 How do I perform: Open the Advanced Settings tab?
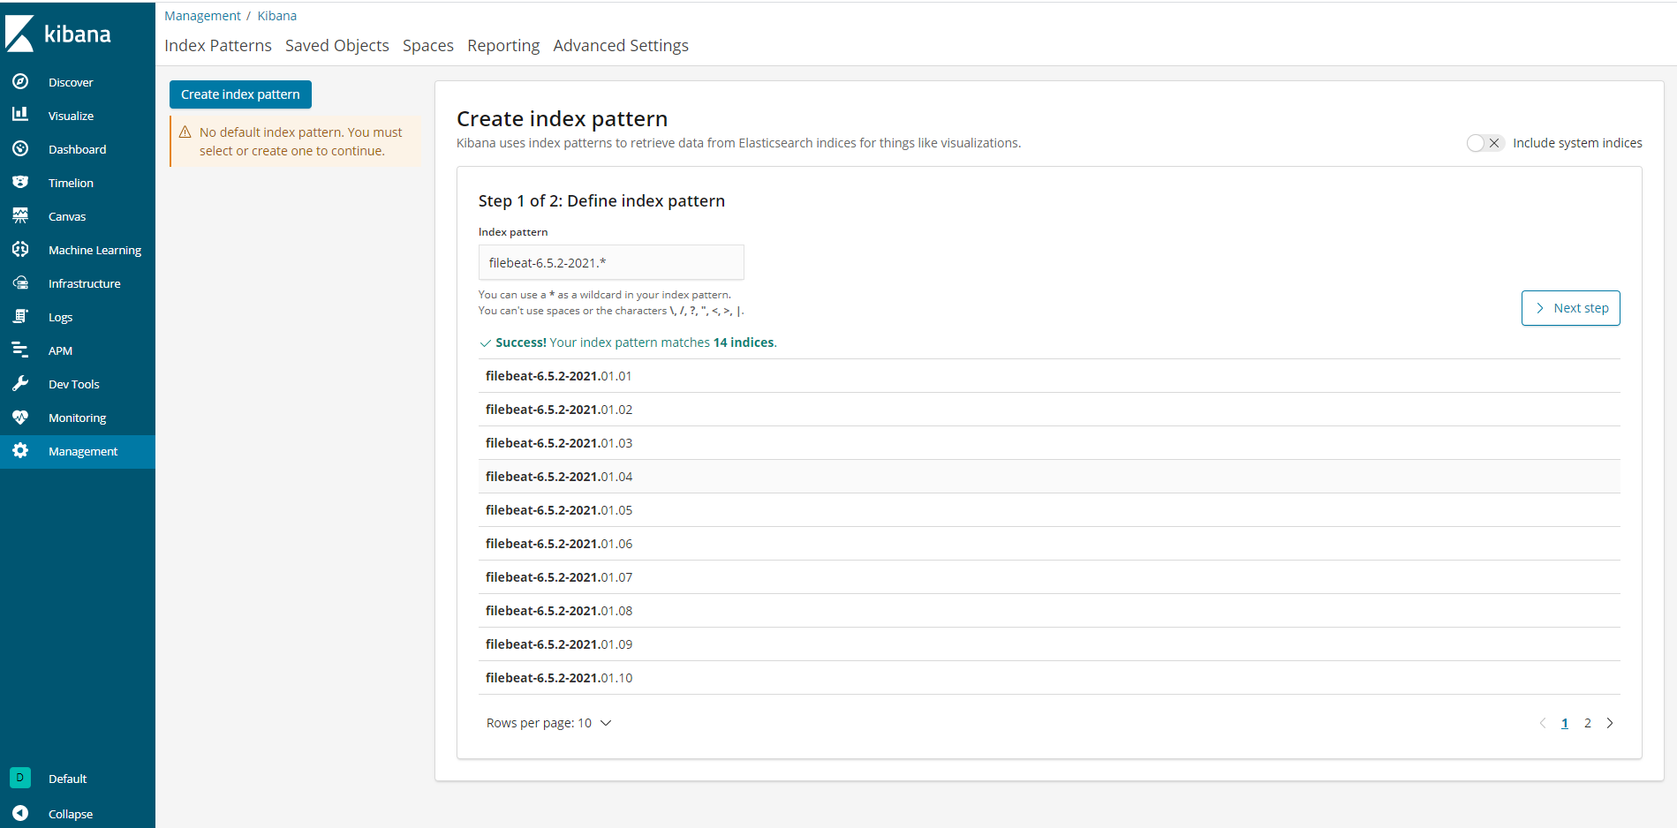pyautogui.click(x=621, y=46)
